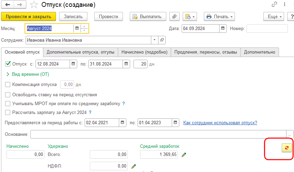Open Как сотрудник использовал отпуск link
Viewport: 294px width, 172px height.
point(220,123)
